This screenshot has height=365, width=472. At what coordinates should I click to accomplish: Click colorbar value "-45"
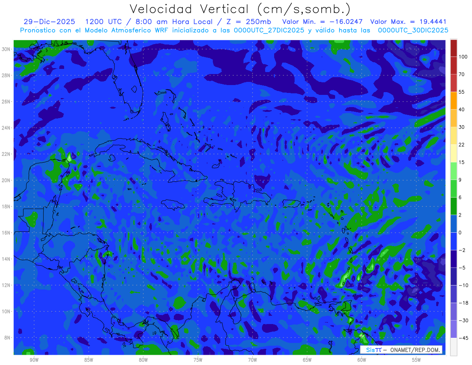(x=463, y=338)
